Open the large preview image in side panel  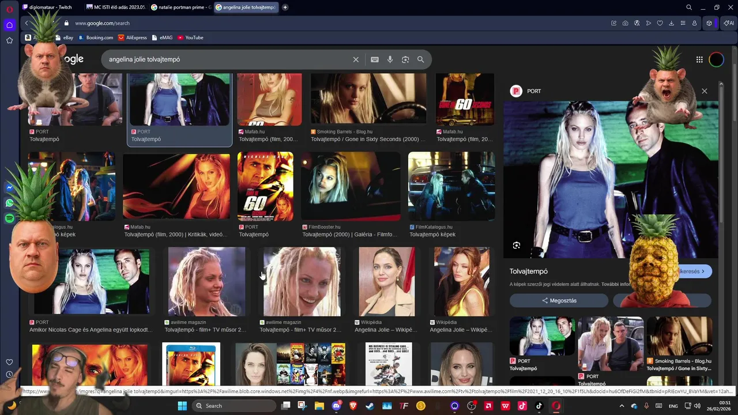(611, 180)
